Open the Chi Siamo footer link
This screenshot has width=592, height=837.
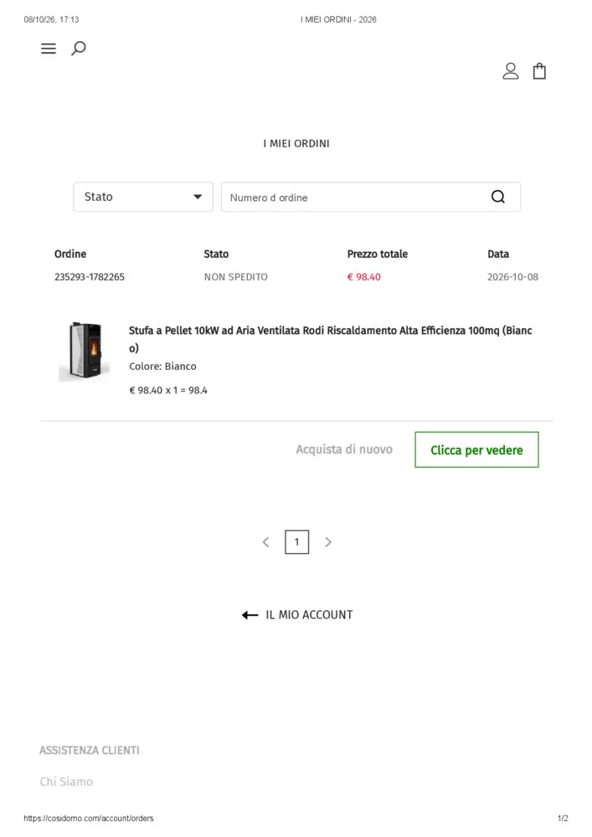(66, 782)
